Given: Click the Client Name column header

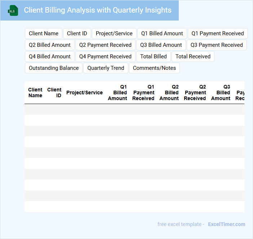Looking at the screenshot, I should pyautogui.click(x=35, y=93).
